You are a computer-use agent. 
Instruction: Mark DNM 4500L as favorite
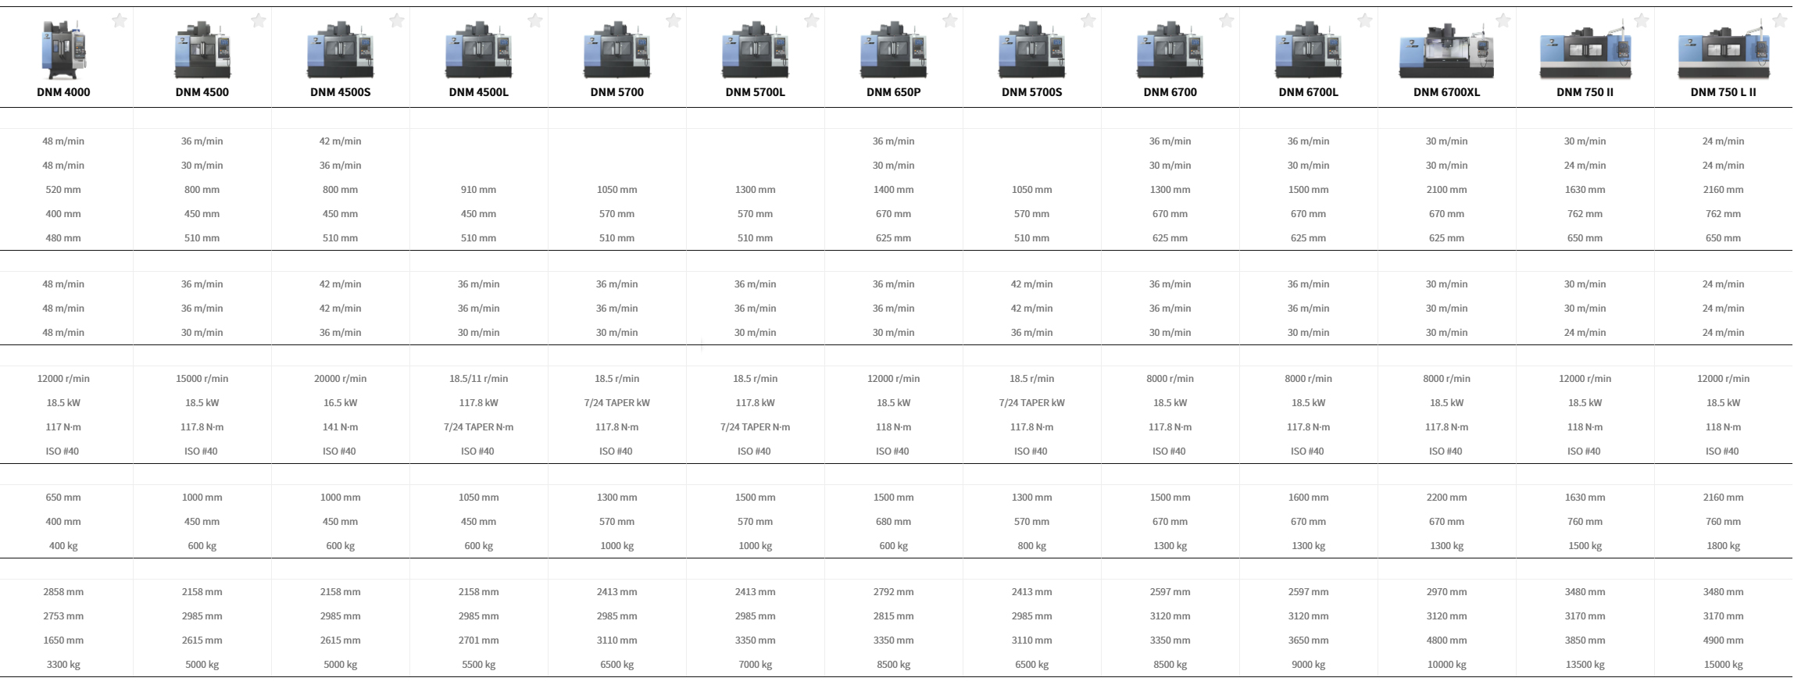coord(535,20)
